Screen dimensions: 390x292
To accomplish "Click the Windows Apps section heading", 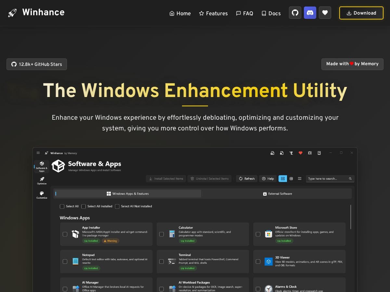I will click(x=75, y=218).
